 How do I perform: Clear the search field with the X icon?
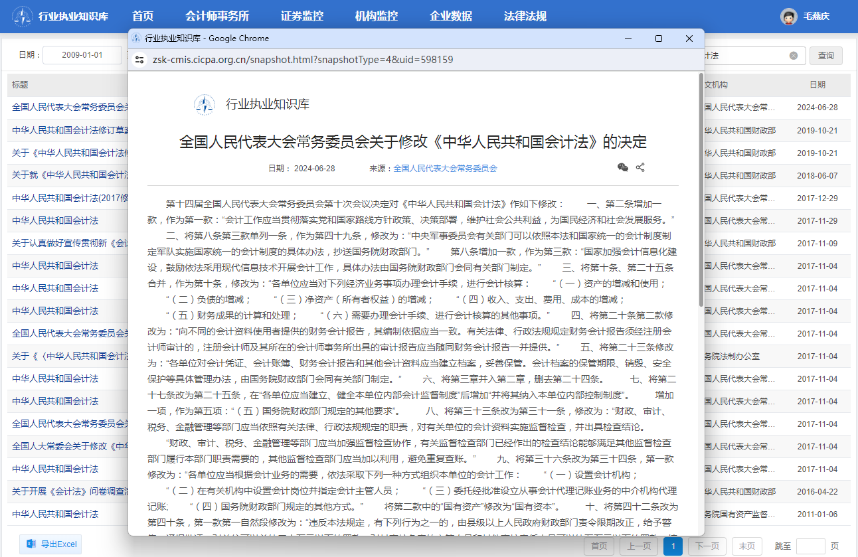(794, 56)
